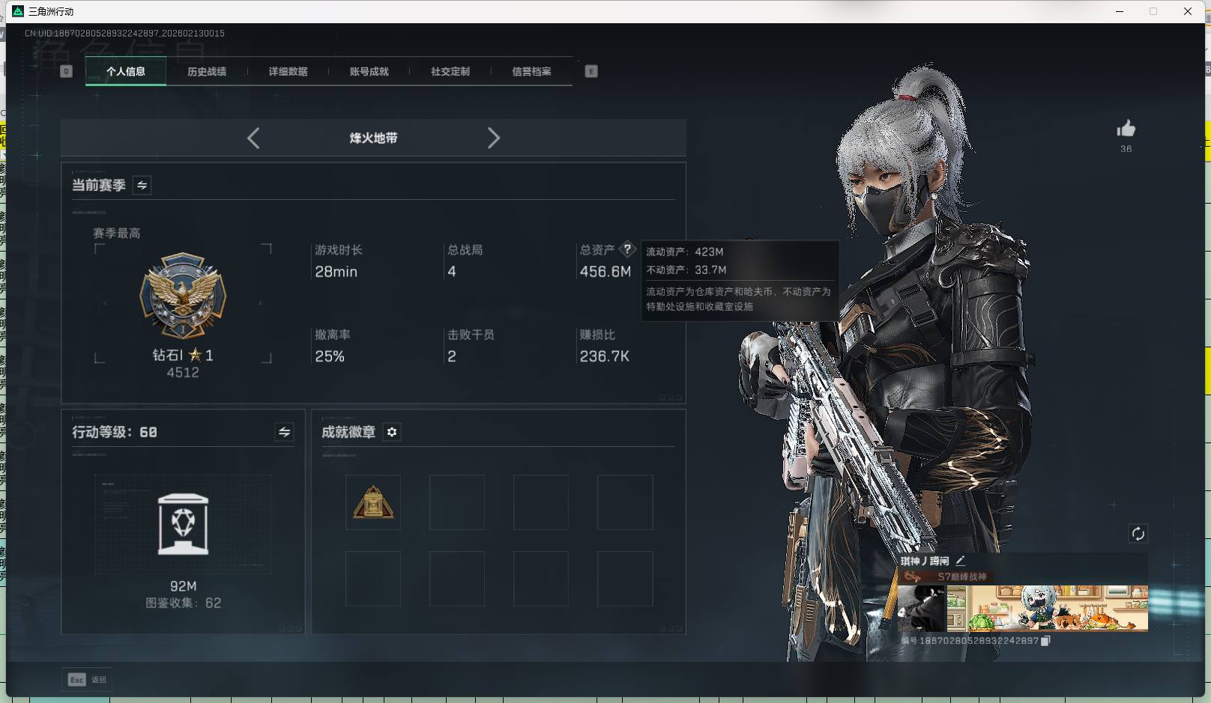Open the 历史战绩 tab
Screen dimensions: 1211x703
(208, 71)
